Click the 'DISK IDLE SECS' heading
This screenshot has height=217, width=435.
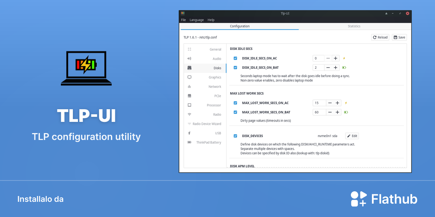[241, 48]
